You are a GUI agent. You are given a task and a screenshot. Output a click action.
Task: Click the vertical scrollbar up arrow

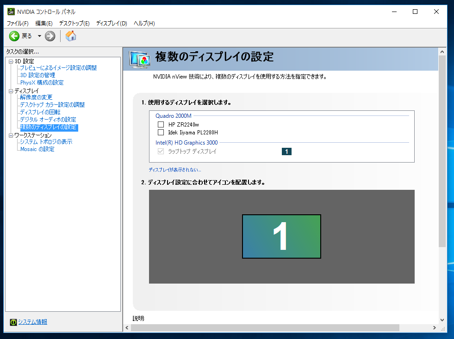[442, 52]
